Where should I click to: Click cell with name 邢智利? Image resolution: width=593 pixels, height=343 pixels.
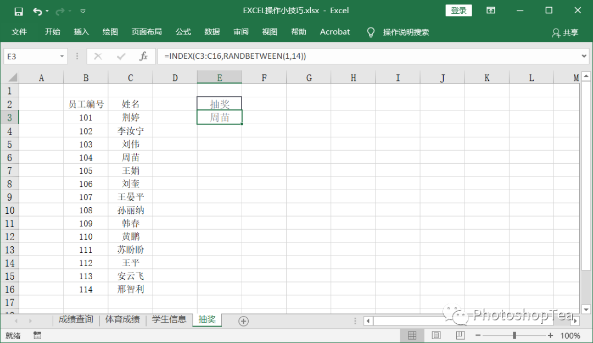pyautogui.click(x=131, y=289)
